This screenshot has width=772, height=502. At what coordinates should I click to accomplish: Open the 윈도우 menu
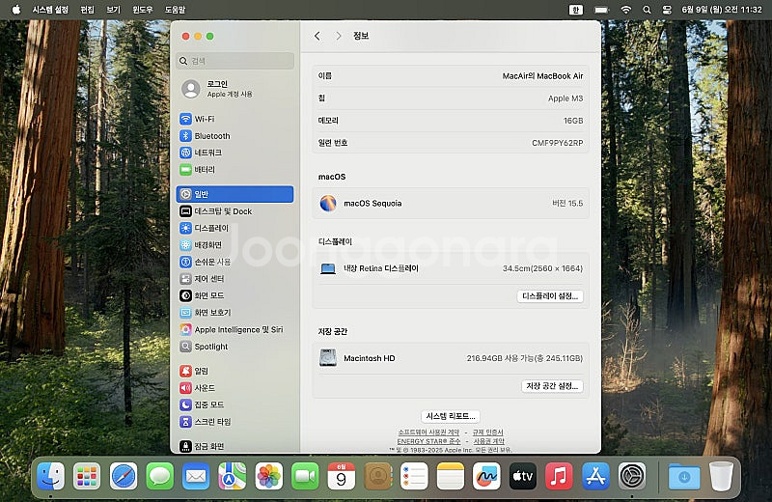tap(143, 10)
